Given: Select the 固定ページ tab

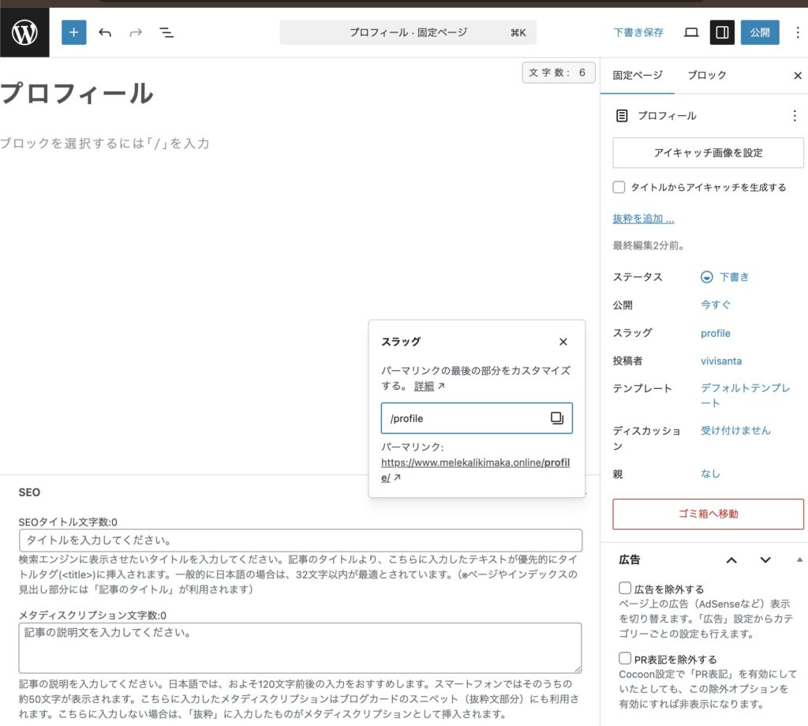Looking at the screenshot, I should tap(638, 75).
